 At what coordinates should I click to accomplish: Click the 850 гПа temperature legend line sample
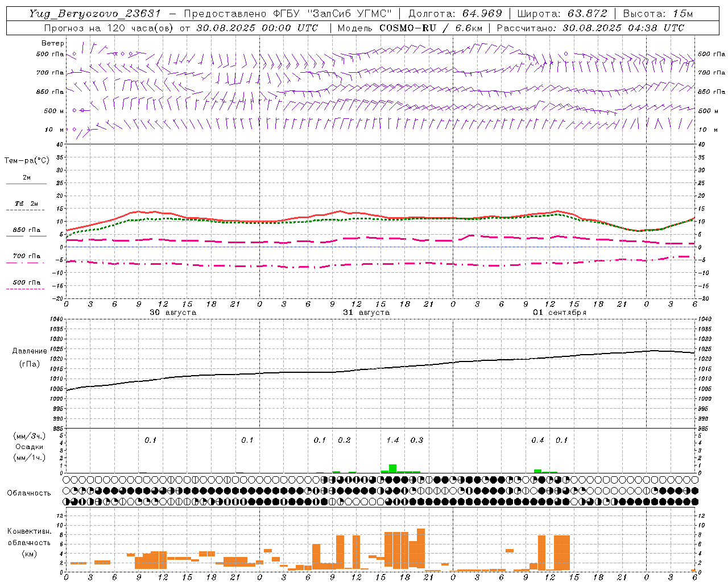coord(26,236)
